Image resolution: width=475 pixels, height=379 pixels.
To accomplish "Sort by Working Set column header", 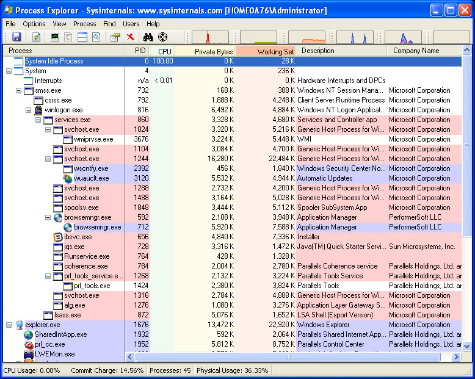I will (x=266, y=51).
